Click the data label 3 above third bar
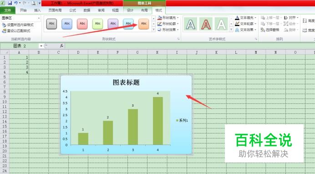 133,106
